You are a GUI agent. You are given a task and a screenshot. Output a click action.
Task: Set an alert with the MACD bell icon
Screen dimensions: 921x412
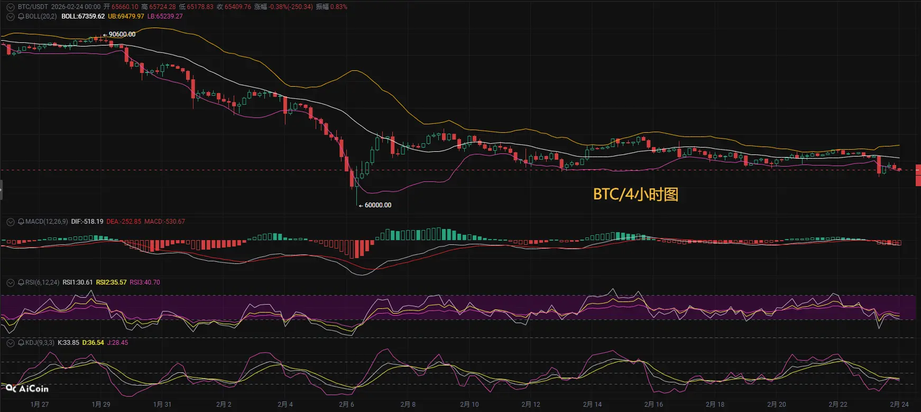tap(21, 222)
